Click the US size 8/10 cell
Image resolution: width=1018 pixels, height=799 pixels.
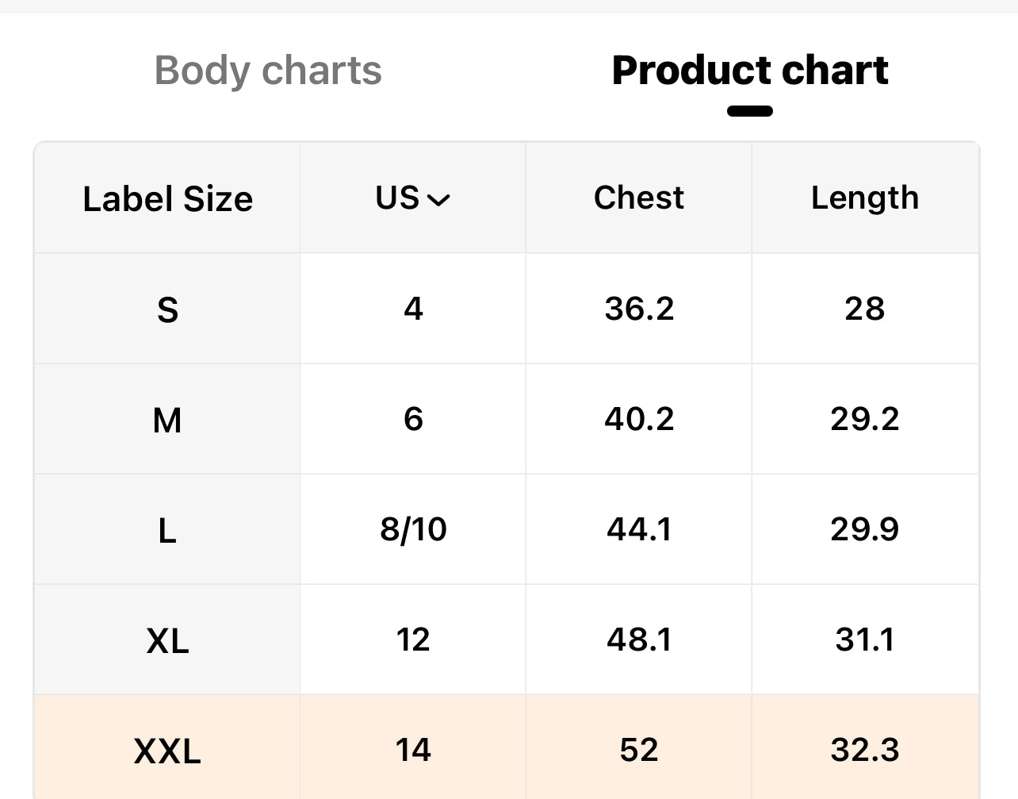click(413, 529)
